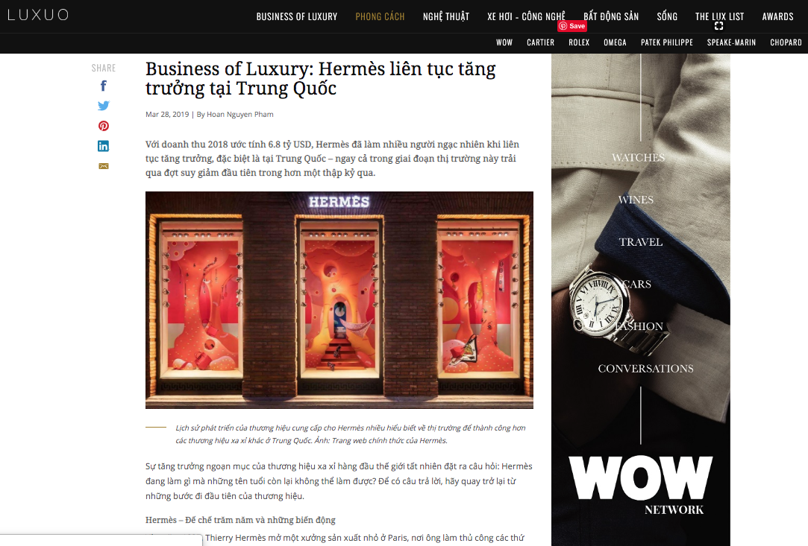The width and height of the screenshot is (808, 546).
Task: Click the red Pinterest Save button
Action: [x=572, y=26]
